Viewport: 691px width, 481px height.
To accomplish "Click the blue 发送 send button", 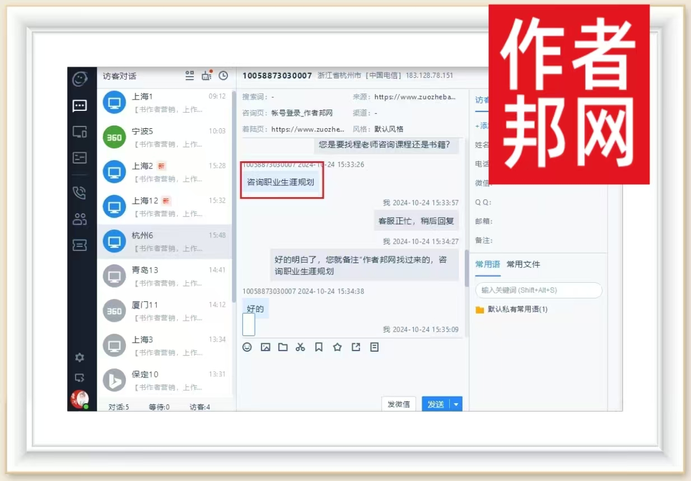I will click(x=436, y=404).
